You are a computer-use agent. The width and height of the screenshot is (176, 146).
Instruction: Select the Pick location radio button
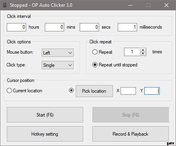tap(71, 90)
